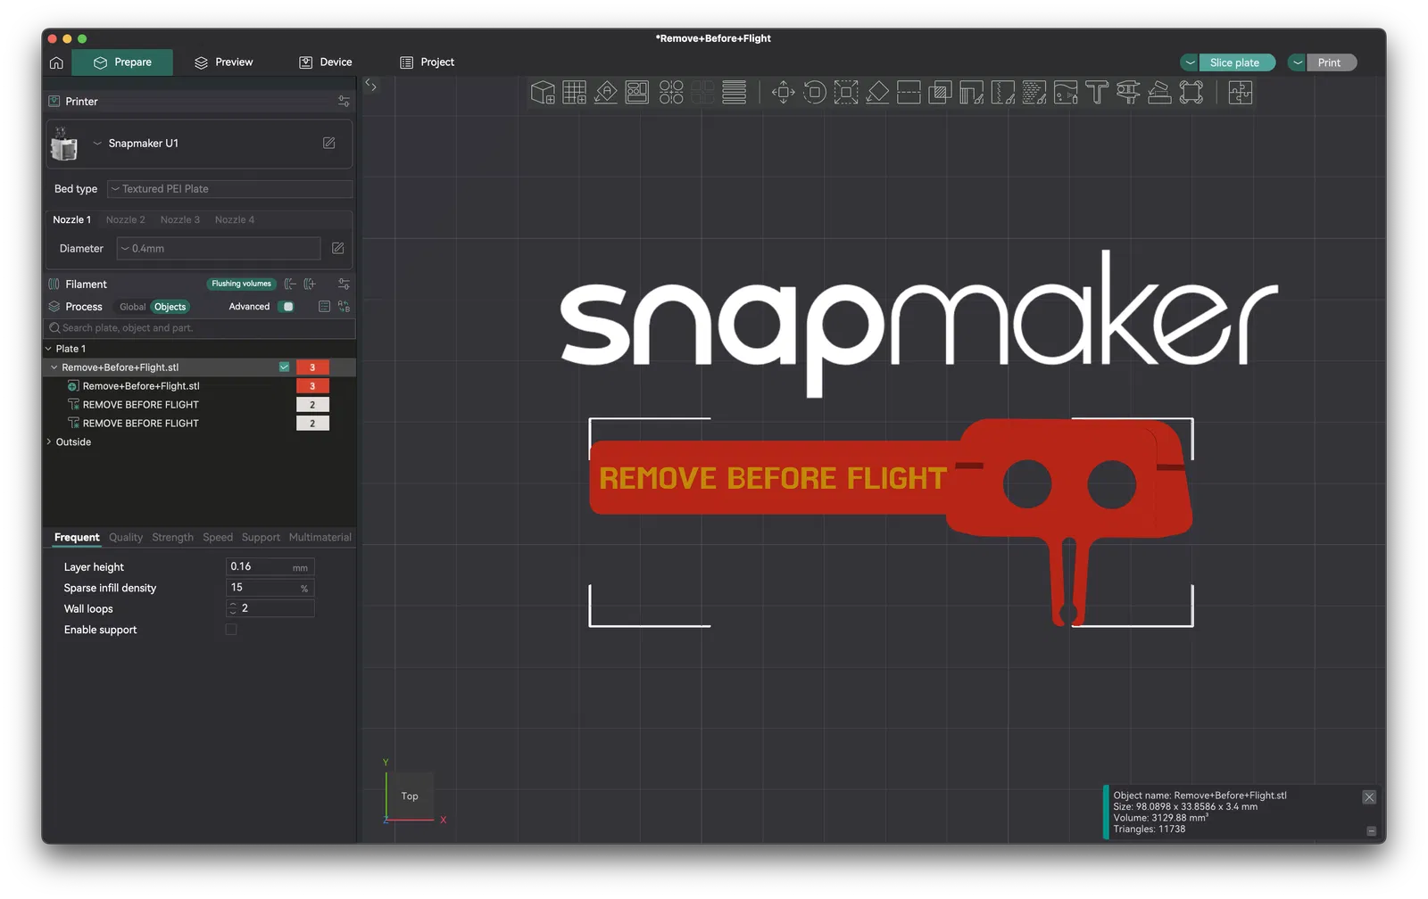Open the Text emboss tool
The width and height of the screenshot is (1428, 899).
(x=1097, y=93)
